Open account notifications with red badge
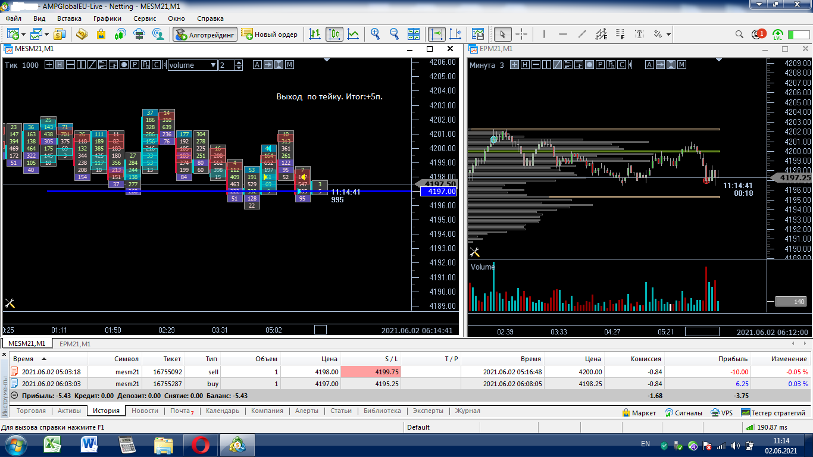Image resolution: width=813 pixels, height=457 pixels. coord(758,34)
